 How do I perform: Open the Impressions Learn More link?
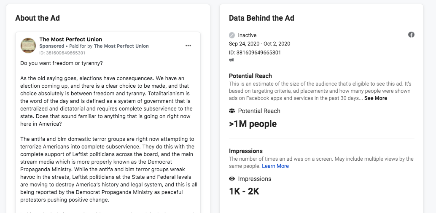275,166
